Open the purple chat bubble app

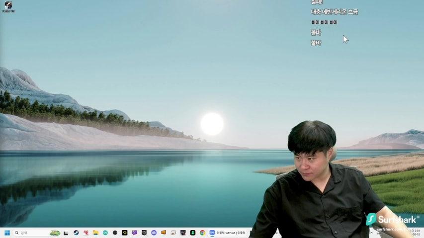tap(134, 233)
